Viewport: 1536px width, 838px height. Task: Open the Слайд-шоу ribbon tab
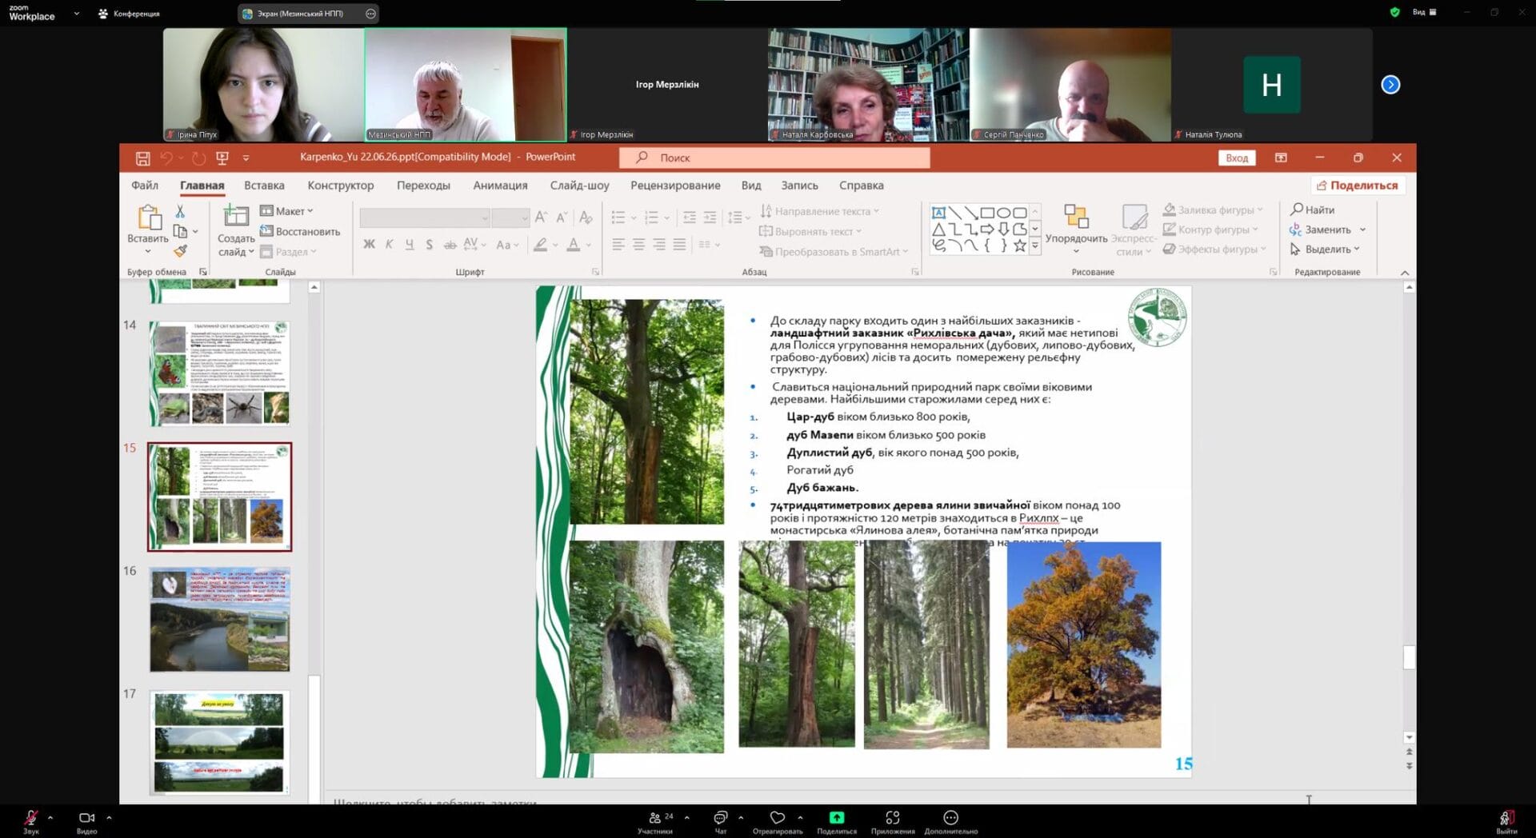(x=579, y=186)
